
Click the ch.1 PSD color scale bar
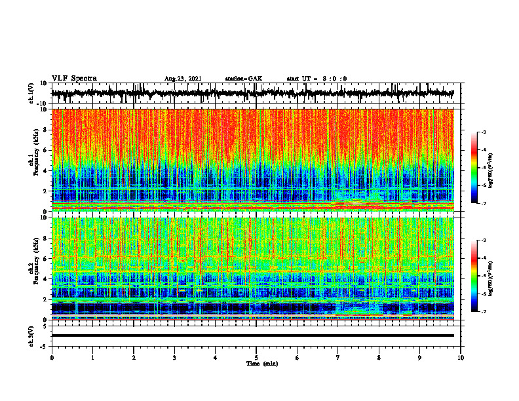point(474,168)
